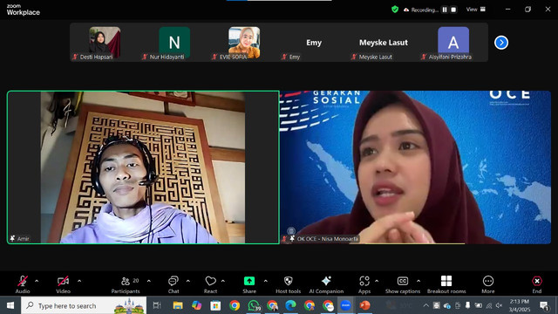The image size is (558, 314).
Task: Expand Apps options caret
Action: pyautogui.click(x=377, y=281)
